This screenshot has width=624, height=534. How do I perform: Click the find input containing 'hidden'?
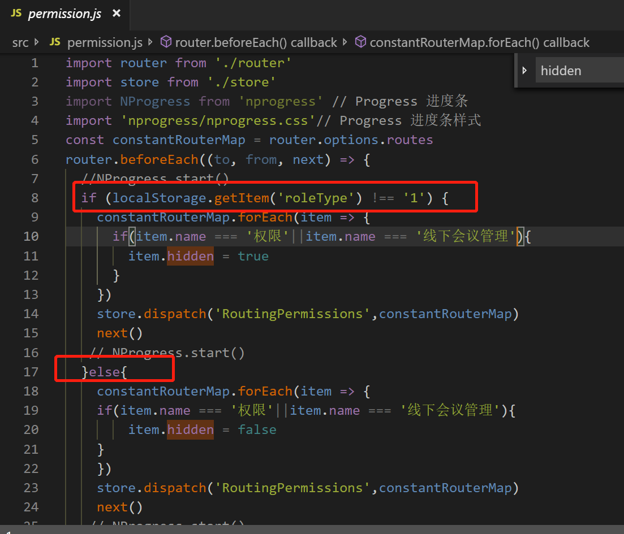[x=579, y=71]
